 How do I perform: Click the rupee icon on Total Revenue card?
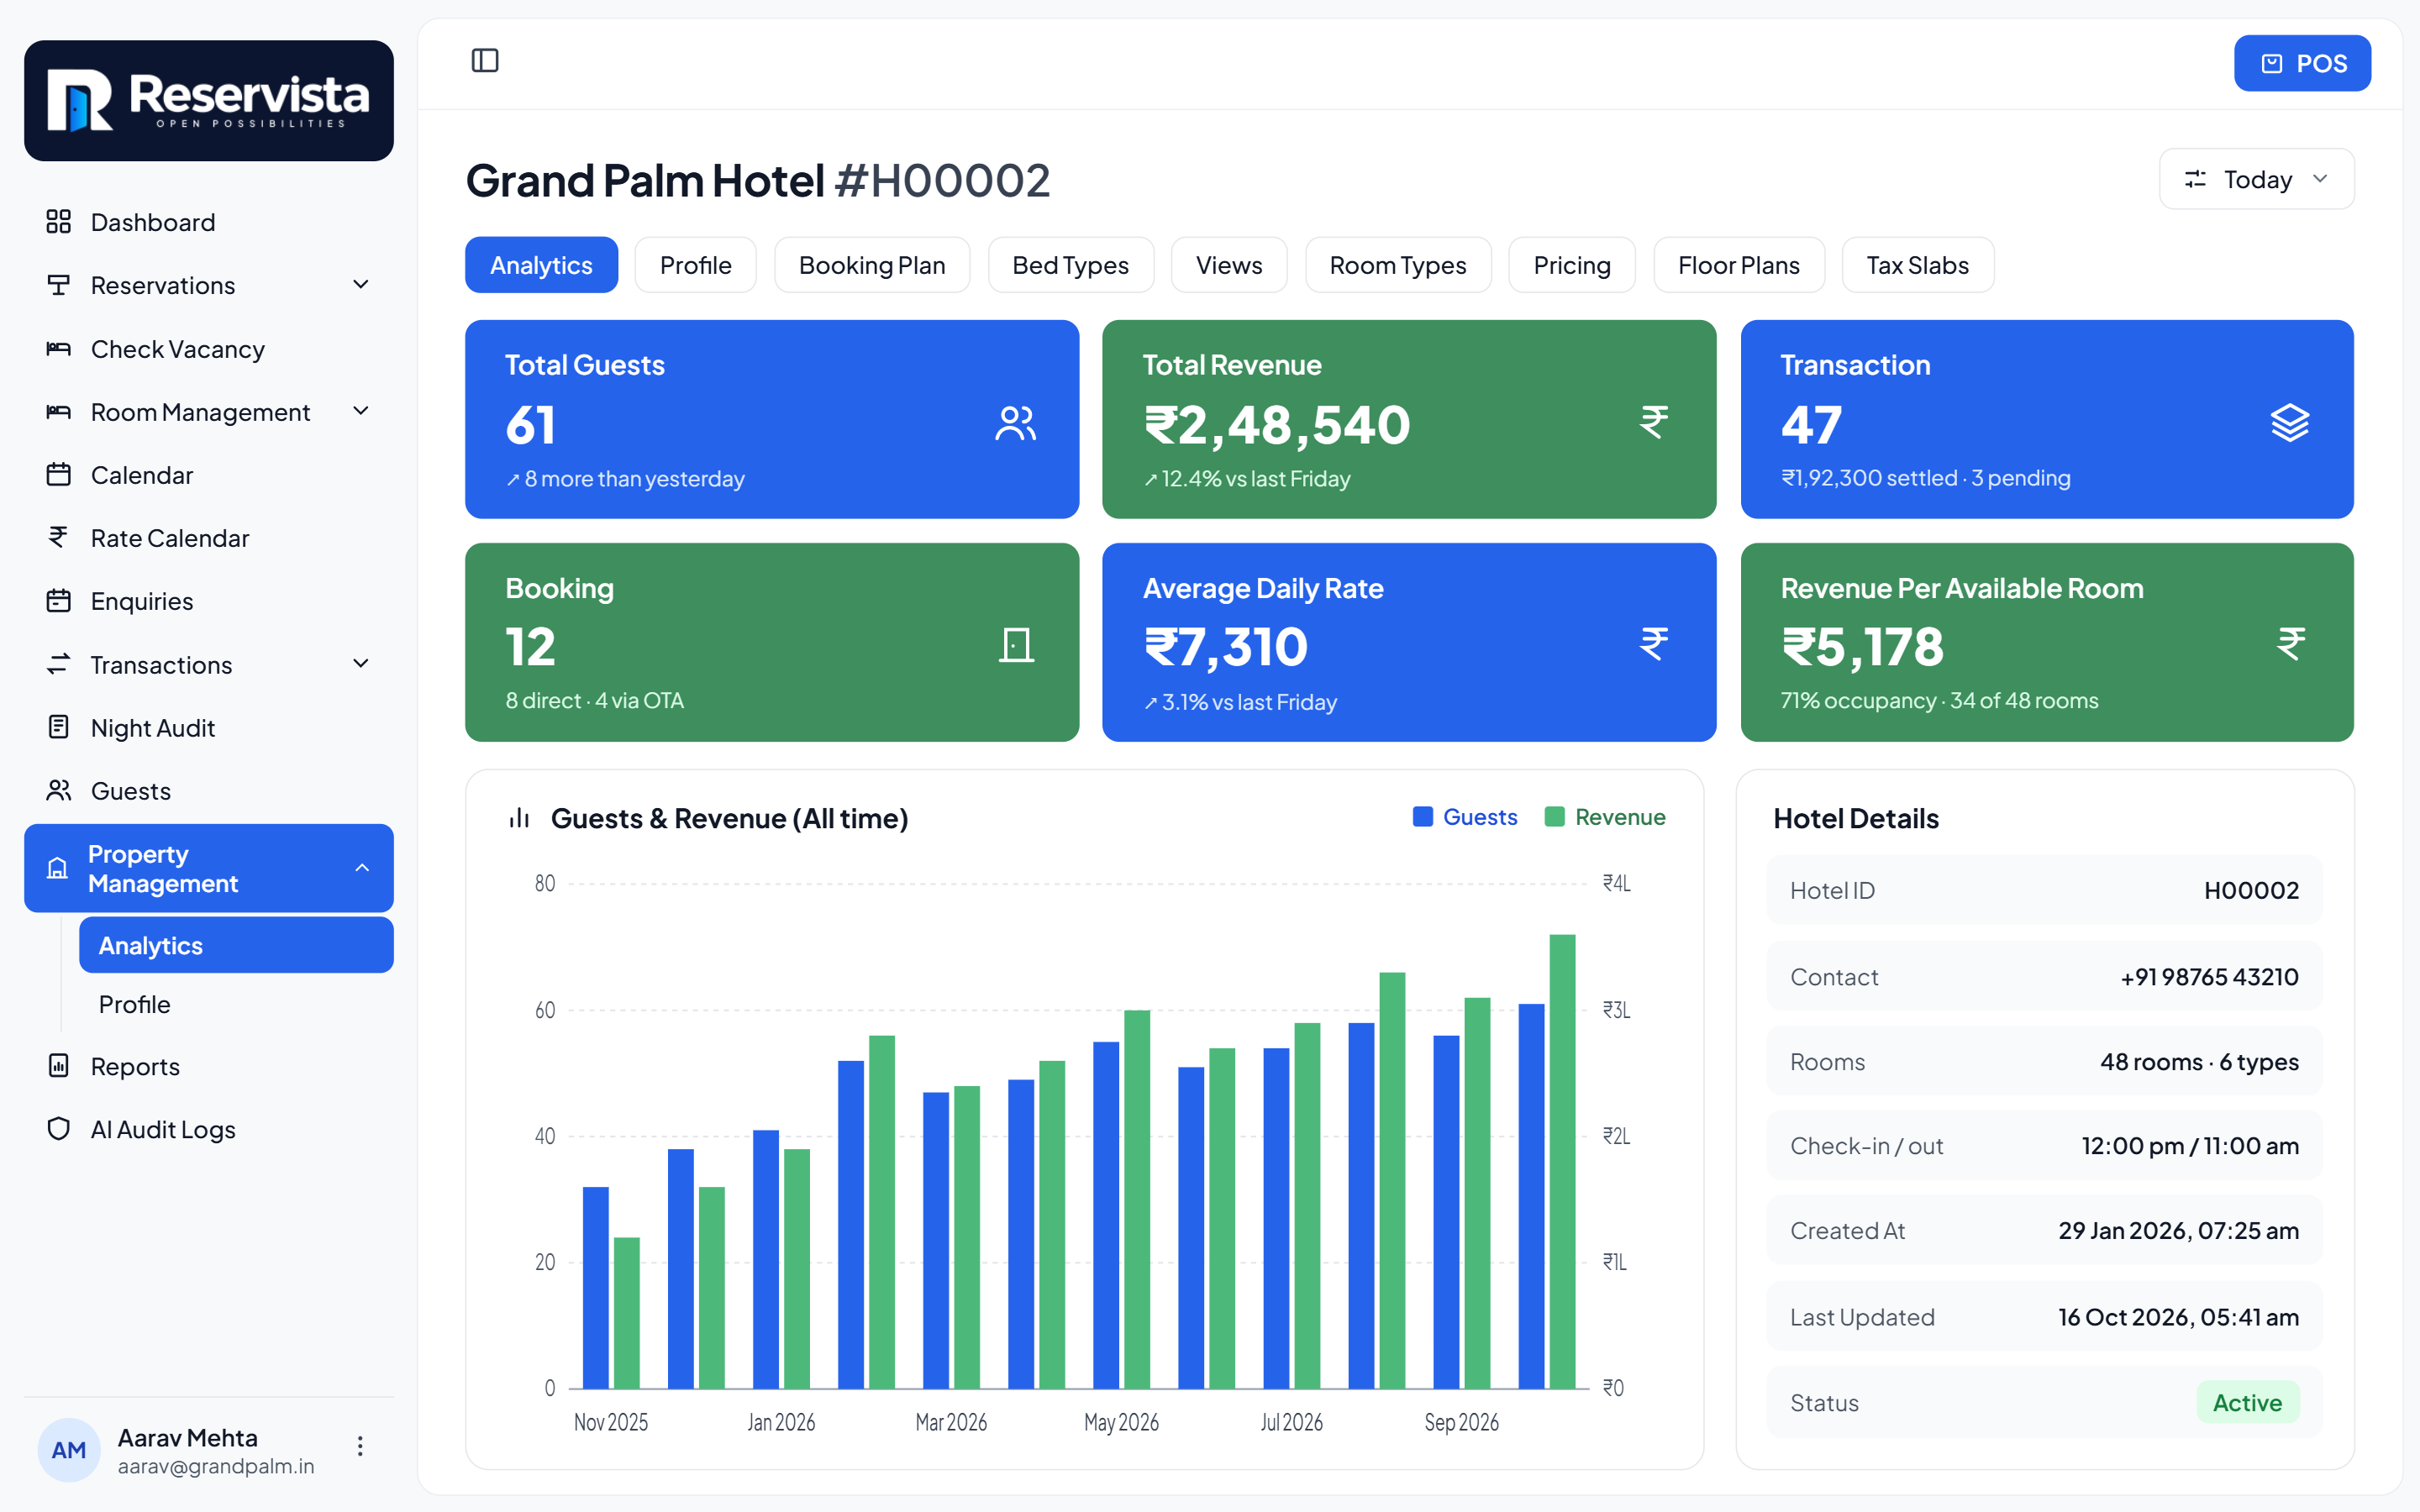pos(1654,422)
